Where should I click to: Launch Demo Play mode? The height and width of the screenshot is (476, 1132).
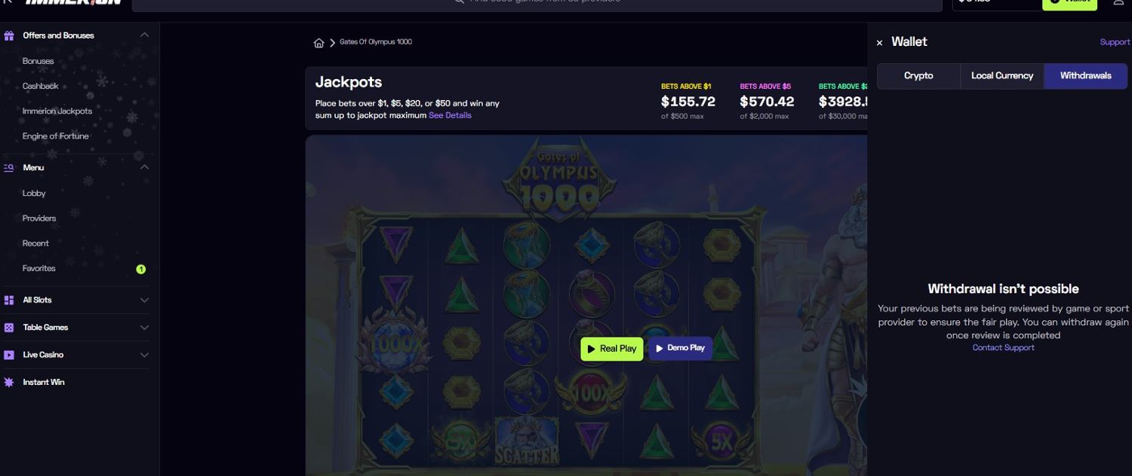click(680, 348)
